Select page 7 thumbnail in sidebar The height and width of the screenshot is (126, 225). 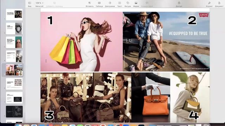click(x=14, y=98)
